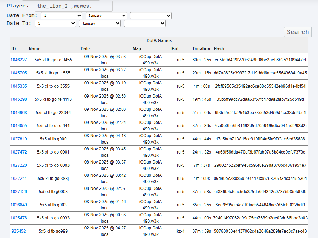Open game ID 925452 link
This screenshot has height=238, width=318.
pos(19,231)
